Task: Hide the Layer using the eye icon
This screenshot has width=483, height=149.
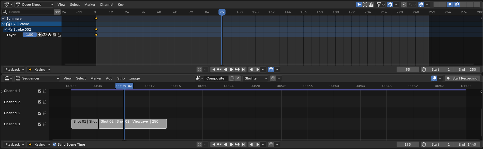Action: click(x=49, y=35)
